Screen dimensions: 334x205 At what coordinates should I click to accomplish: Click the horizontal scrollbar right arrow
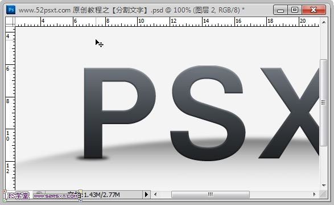coord(314,194)
